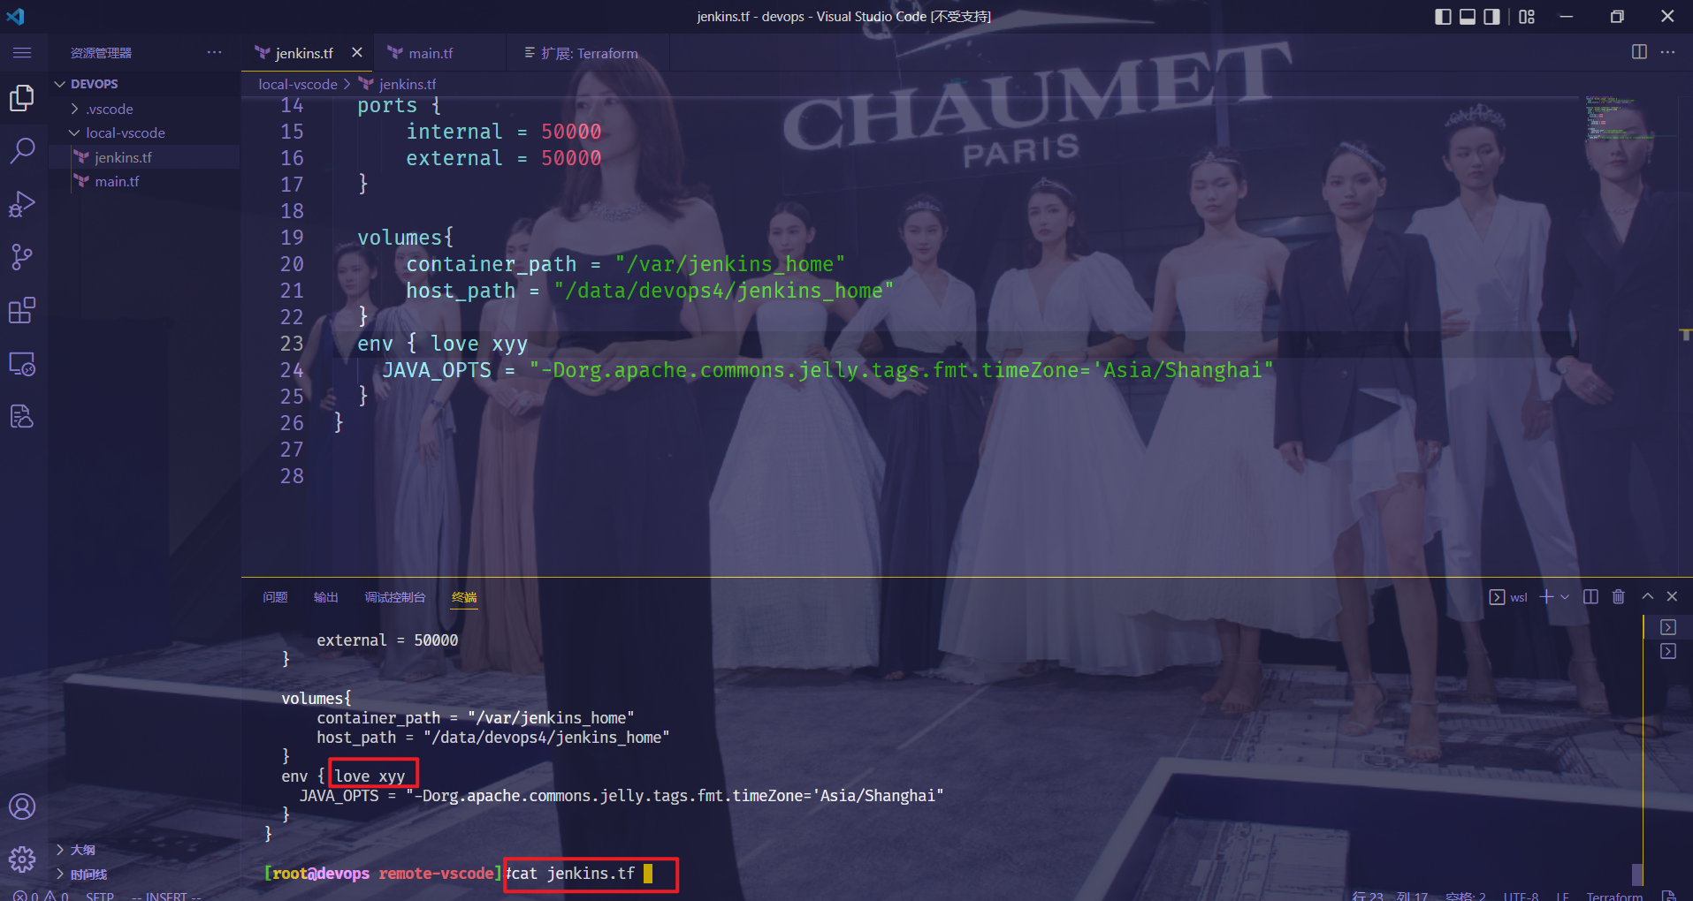Click the 行 23 列 17 cursor position
The height and width of the screenshot is (901, 1693).
click(1390, 896)
